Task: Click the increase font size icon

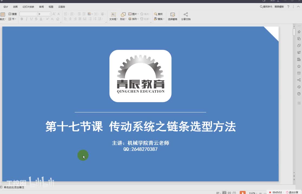Action: coord(54,14)
